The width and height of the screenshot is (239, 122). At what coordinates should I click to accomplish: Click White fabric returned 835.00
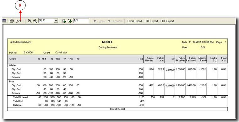point(192,69)
